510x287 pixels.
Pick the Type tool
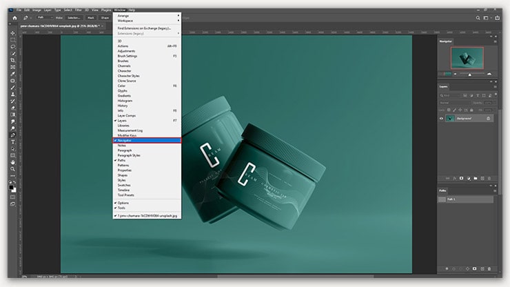(x=12, y=141)
